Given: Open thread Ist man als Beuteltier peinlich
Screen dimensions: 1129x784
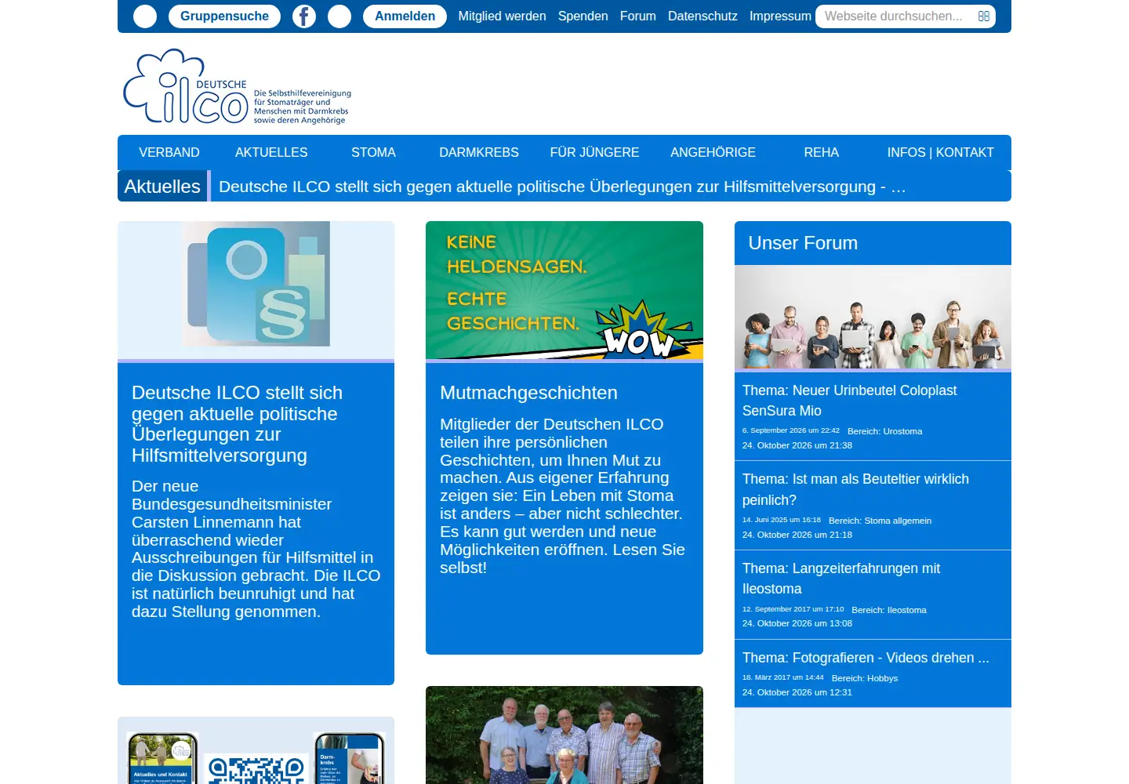Looking at the screenshot, I should pyautogui.click(x=855, y=489).
